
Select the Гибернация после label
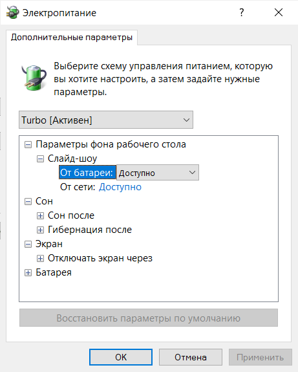point(90,230)
